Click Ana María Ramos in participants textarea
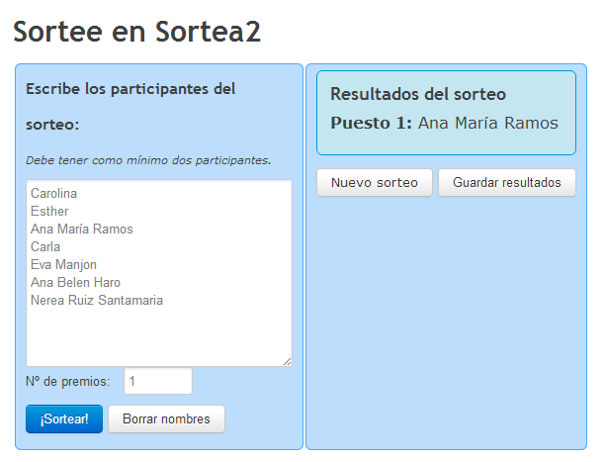 coord(81,230)
